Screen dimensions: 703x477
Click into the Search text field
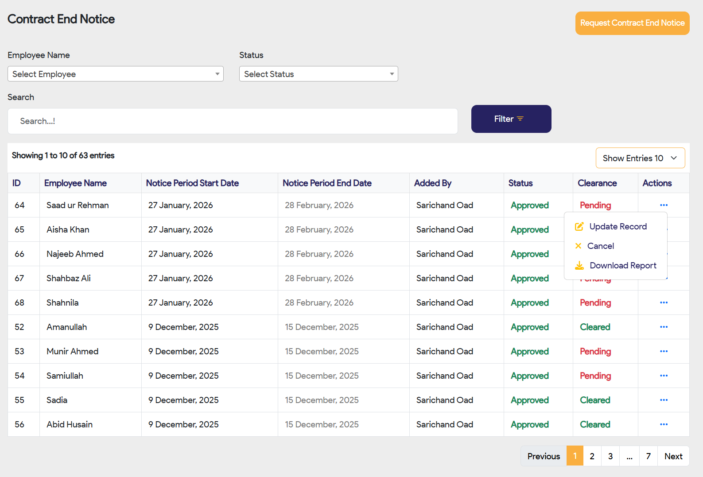[233, 121]
